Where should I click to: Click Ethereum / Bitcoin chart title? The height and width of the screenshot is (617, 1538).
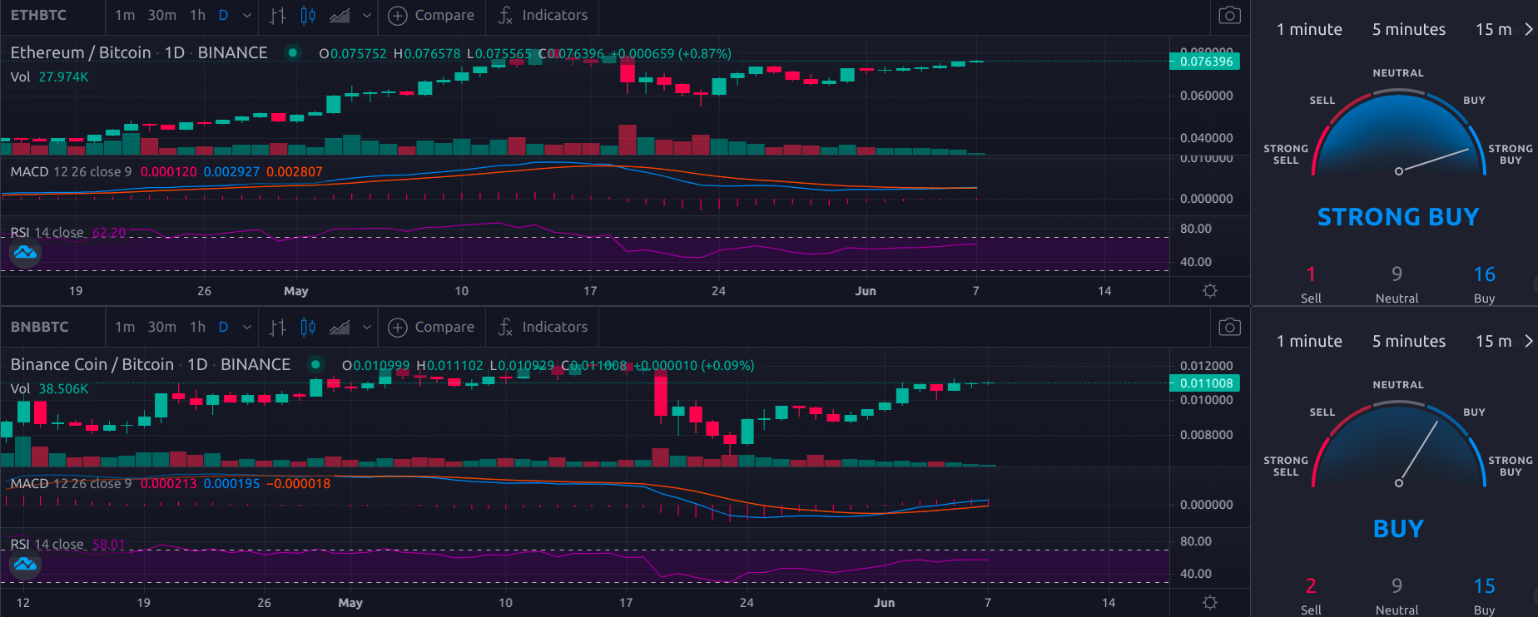pyautogui.click(x=81, y=52)
